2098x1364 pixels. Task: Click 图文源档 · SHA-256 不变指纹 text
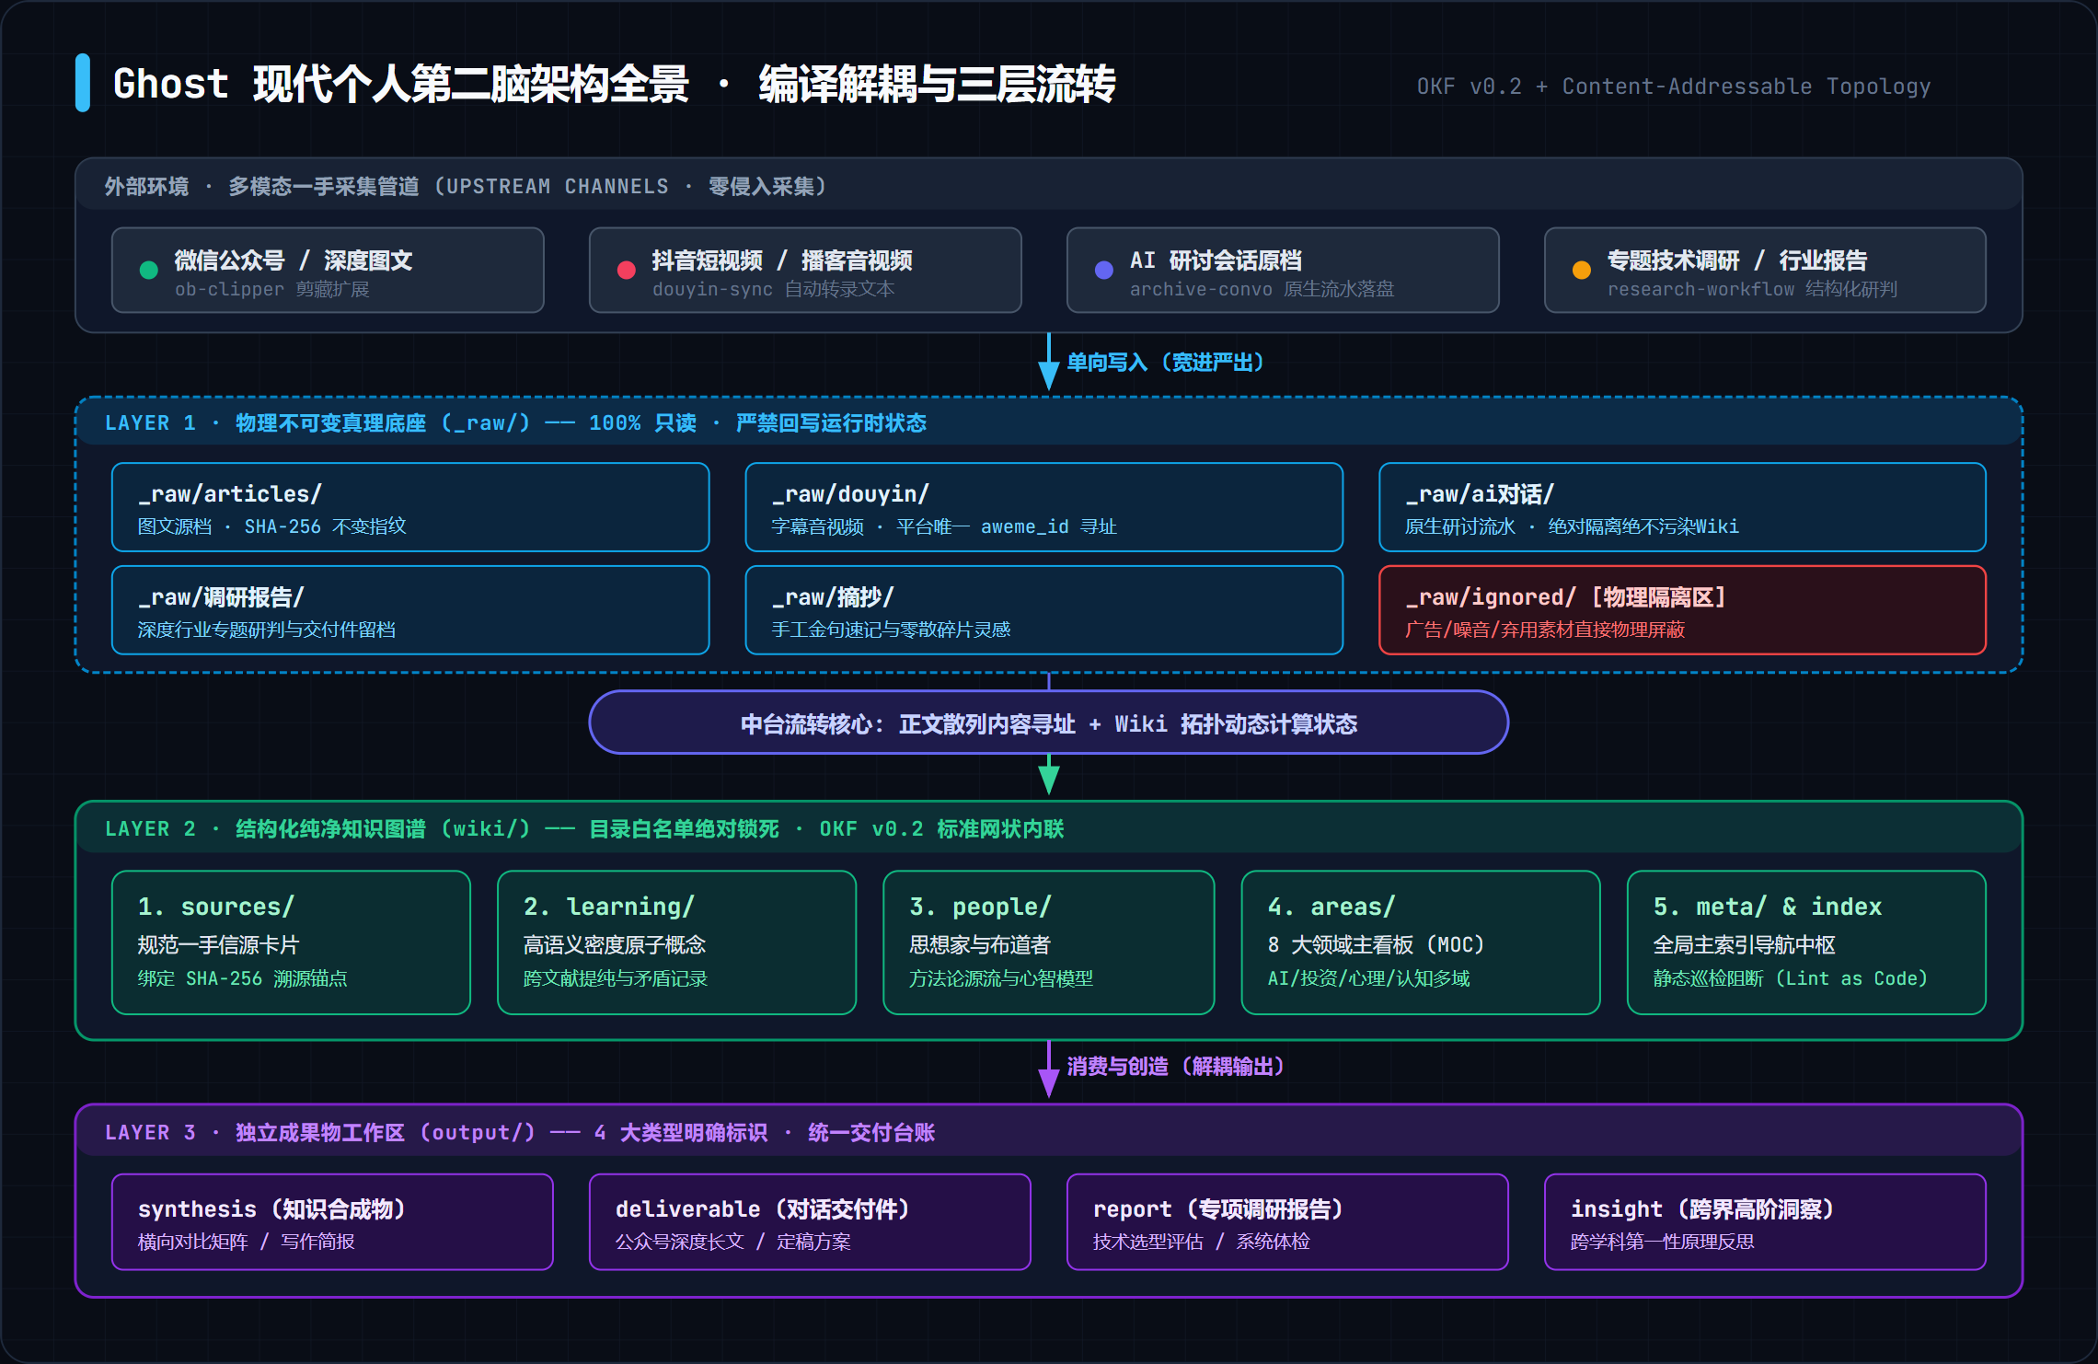272,526
